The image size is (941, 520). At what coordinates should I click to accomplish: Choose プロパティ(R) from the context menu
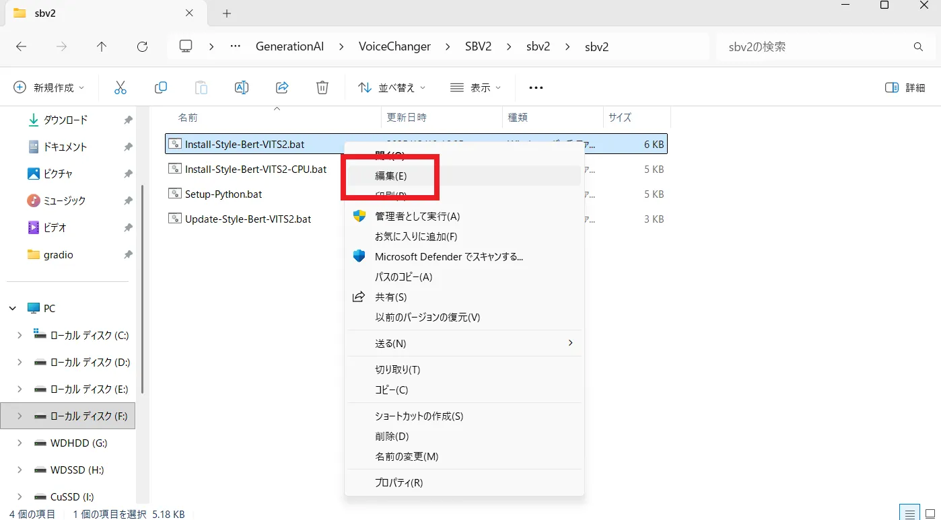pos(398,482)
